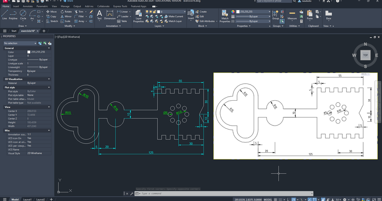Screen dimensions: 382x201
Task: Toggle the PICKADD button in Properties palette
Action: (41, 43)
